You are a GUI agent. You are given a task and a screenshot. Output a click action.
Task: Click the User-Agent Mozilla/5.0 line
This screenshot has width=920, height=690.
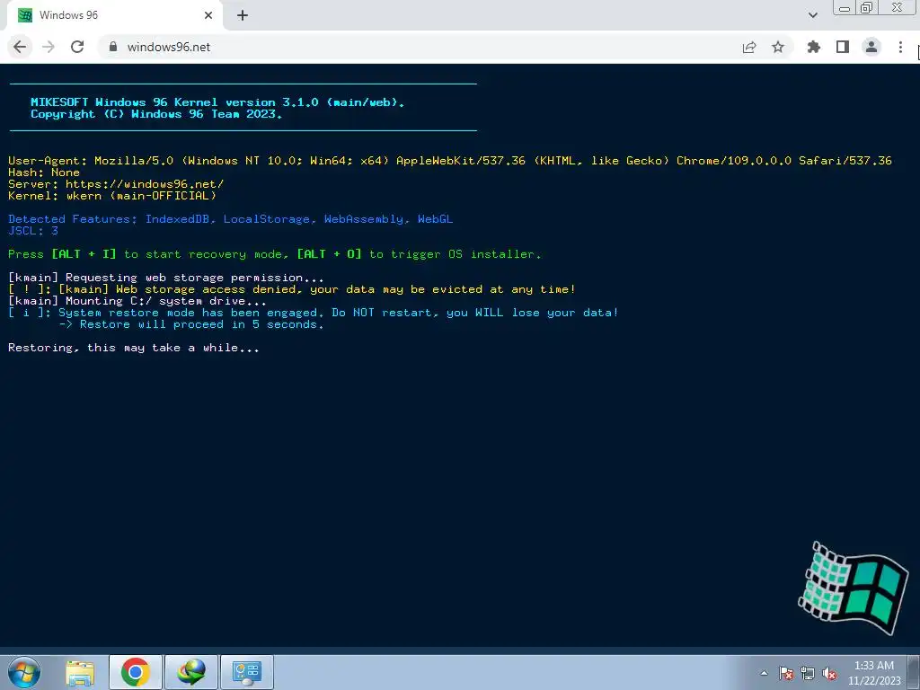point(450,160)
